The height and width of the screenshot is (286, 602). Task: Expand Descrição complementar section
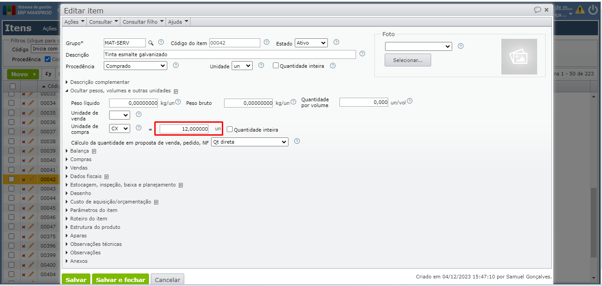[98, 82]
